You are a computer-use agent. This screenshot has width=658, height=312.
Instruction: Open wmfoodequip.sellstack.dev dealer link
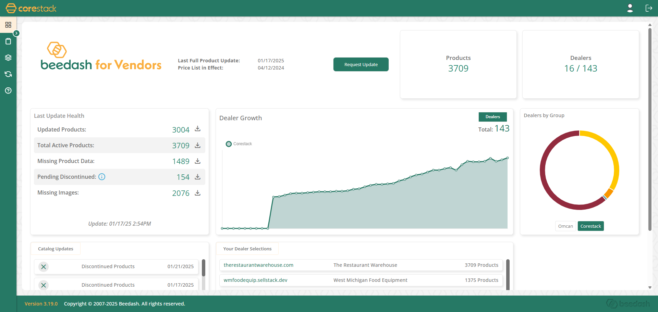pyautogui.click(x=255, y=280)
